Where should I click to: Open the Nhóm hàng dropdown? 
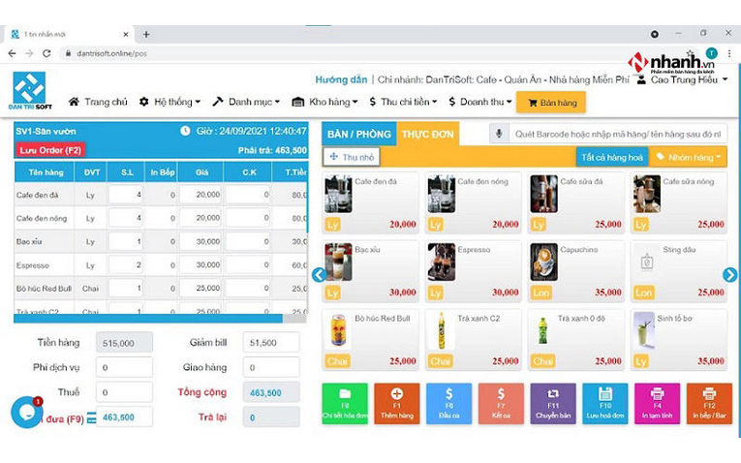(x=688, y=157)
